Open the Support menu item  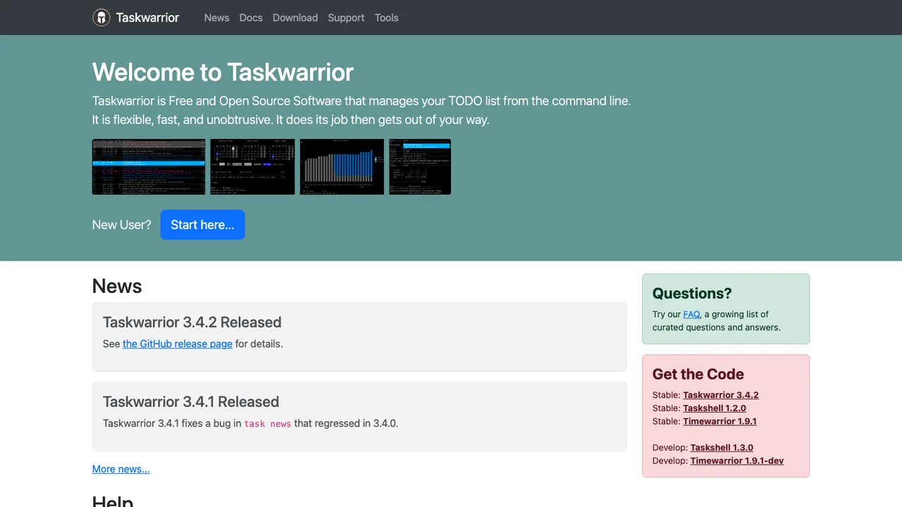346,18
